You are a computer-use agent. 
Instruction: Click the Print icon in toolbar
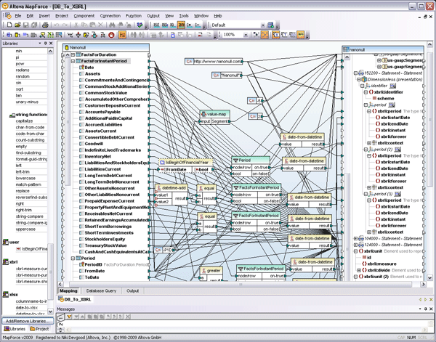pos(45,25)
